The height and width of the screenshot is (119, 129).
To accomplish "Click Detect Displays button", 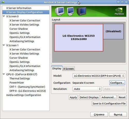I will (89, 97).
